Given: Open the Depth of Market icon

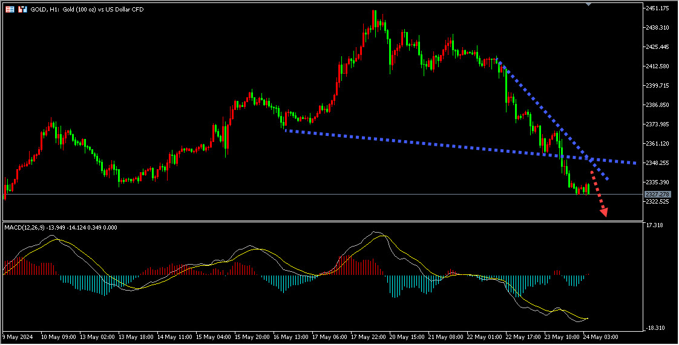Looking at the screenshot, I should point(10,9).
